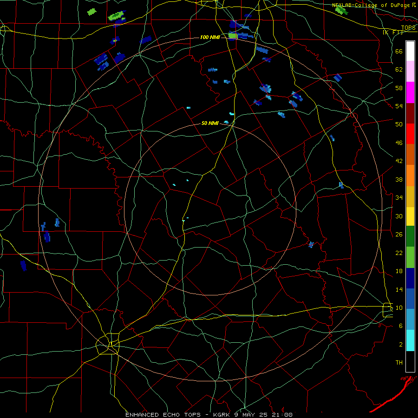This screenshot has height=418, width=418.
Task: Click the "100 NMI" range ring label
Action: click(210, 37)
